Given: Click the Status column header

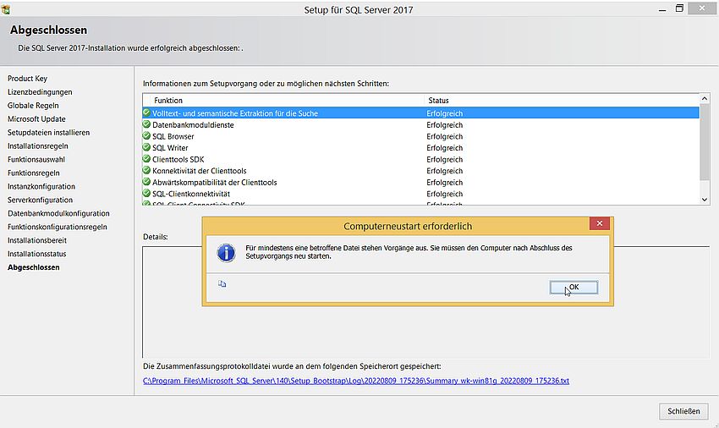Looking at the screenshot, I should tap(562, 100).
